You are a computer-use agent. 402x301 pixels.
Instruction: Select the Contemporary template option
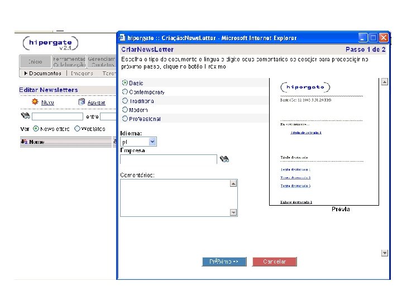point(125,91)
